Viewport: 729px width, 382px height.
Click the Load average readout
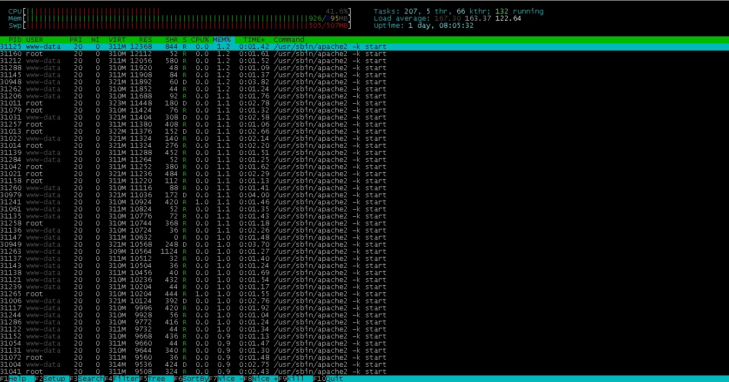tap(447, 18)
